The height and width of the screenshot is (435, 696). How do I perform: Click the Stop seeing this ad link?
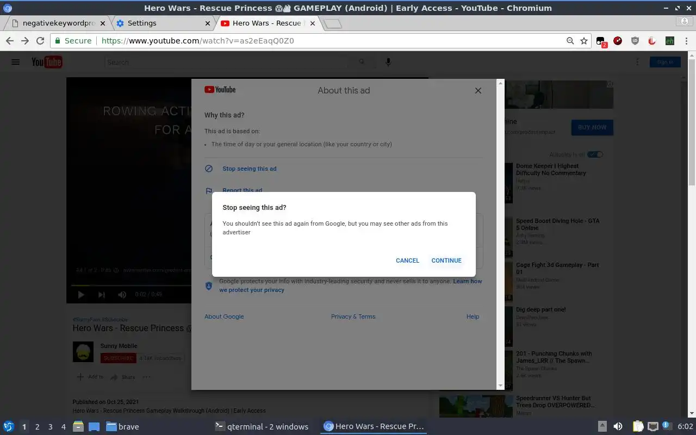(x=249, y=169)
